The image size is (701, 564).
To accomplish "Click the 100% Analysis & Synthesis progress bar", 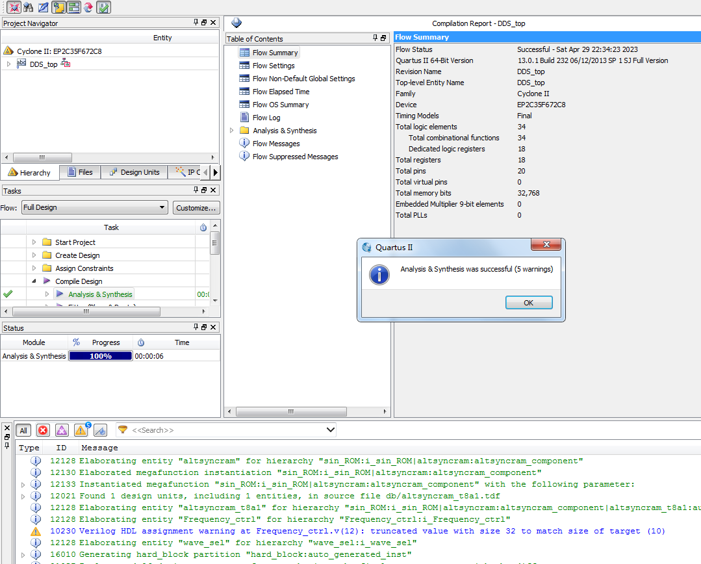I will coord(101,356).
